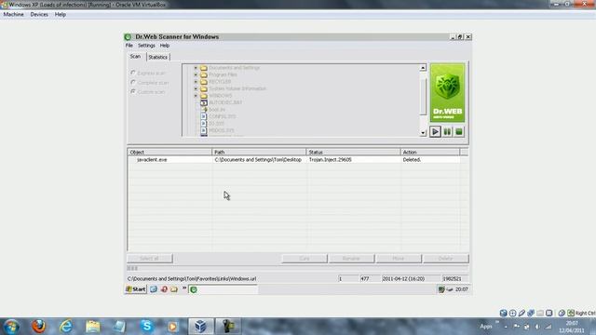Click the AUTOEXEC.BAT file icon

click(204, 102)
